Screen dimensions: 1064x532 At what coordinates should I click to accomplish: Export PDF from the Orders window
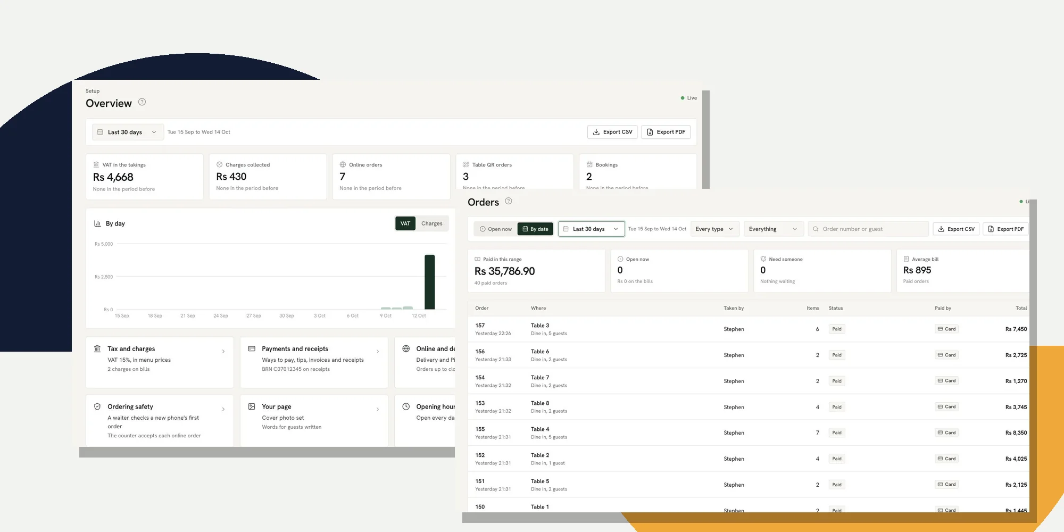pos(1005,229)
